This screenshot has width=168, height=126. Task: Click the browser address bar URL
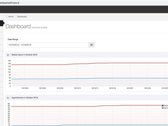pyautogui.click(x=10, y=3)
